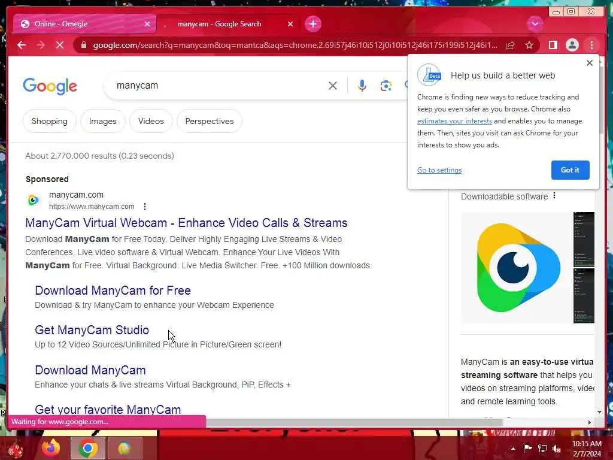Click the manycam.com favicon
Screen dimensions: 613x460
click(34, 200)
